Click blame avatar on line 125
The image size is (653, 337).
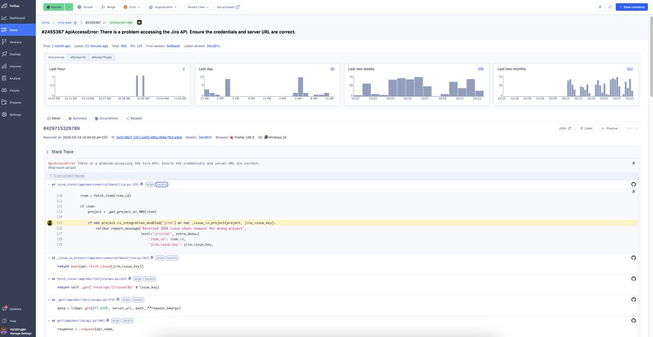[50, 223]
